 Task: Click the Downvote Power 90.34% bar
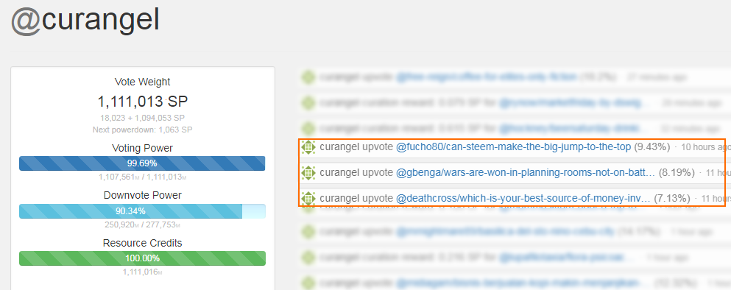click(x=142, y=211)
